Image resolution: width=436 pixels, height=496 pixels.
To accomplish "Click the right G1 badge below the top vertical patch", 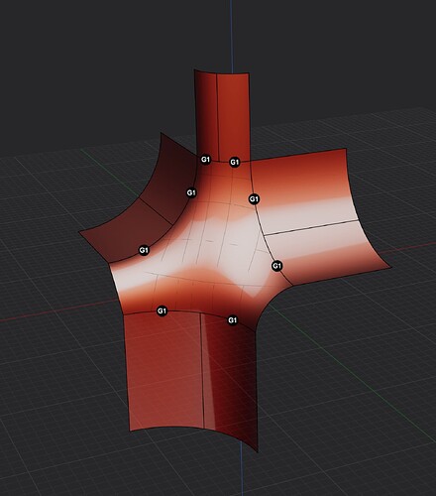I will (234, 162).
